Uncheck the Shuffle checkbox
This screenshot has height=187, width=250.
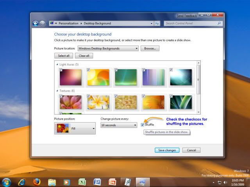click(x=143, y=125)
